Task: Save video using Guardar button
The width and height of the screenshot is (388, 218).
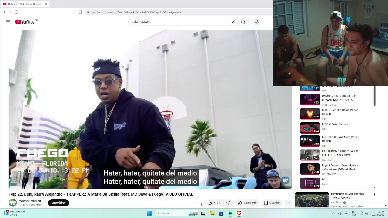Action: pyautogui.click(x=272, y=203)
